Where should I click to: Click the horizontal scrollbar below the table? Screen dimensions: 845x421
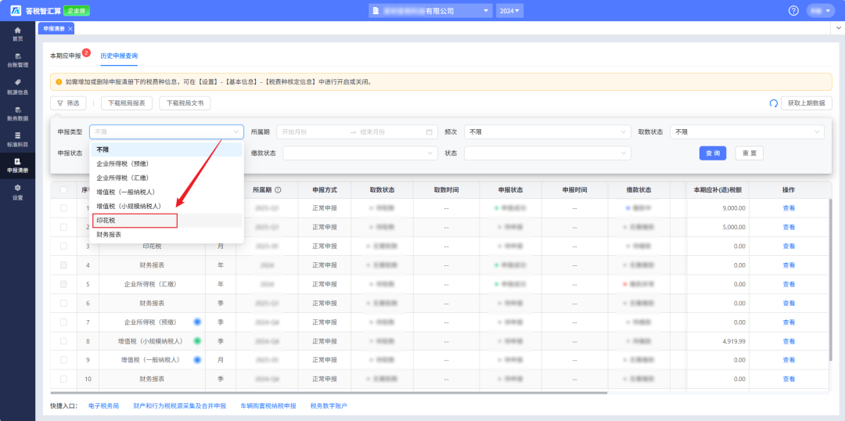329,392
